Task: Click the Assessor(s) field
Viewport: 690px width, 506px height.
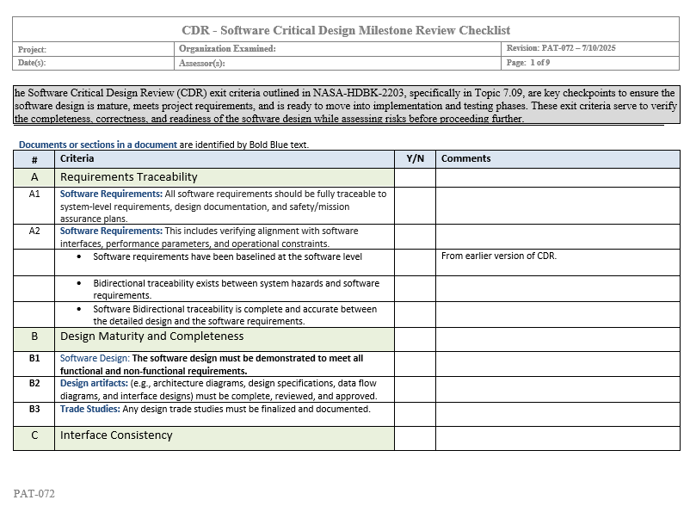Action: point(339,63)
